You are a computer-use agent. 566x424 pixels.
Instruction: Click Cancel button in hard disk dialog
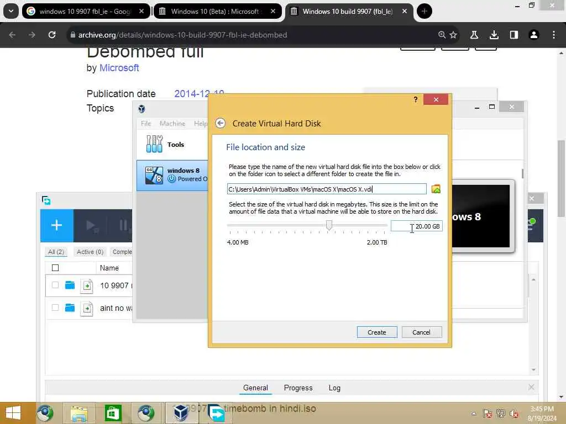(421, 332)
